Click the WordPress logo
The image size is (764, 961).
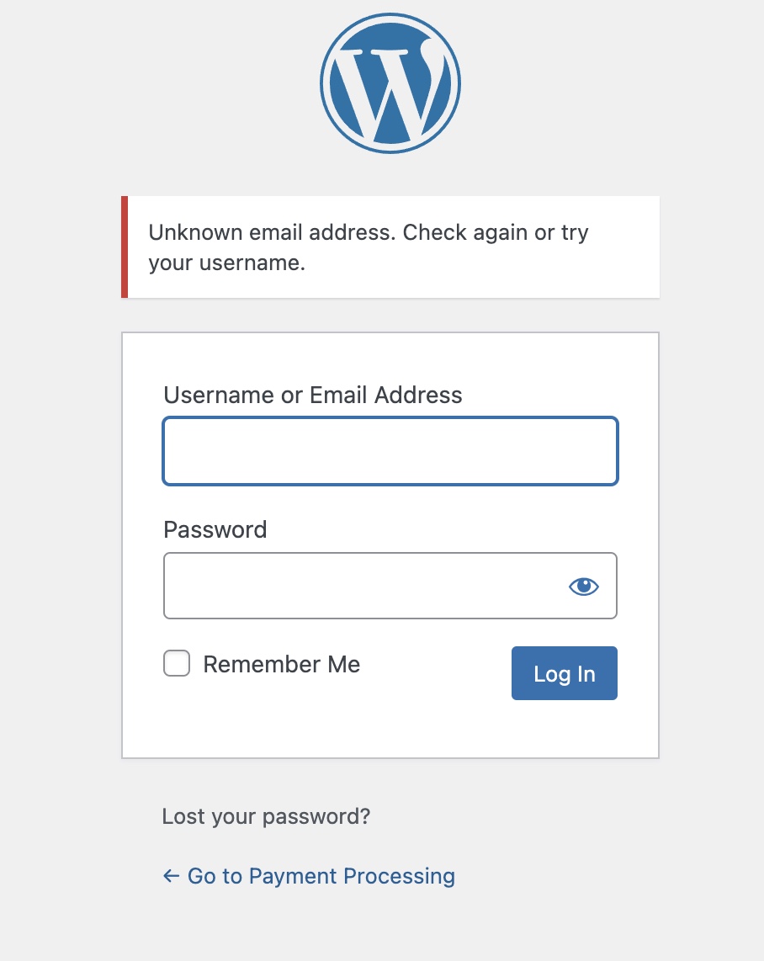pos(390,82)
